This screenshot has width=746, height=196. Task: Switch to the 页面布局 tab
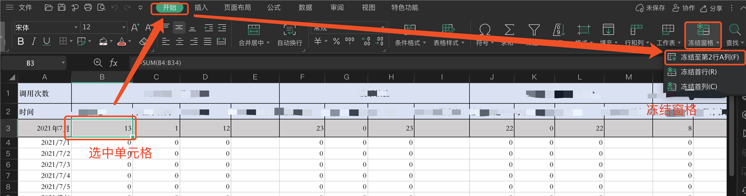tap(237, 8)
